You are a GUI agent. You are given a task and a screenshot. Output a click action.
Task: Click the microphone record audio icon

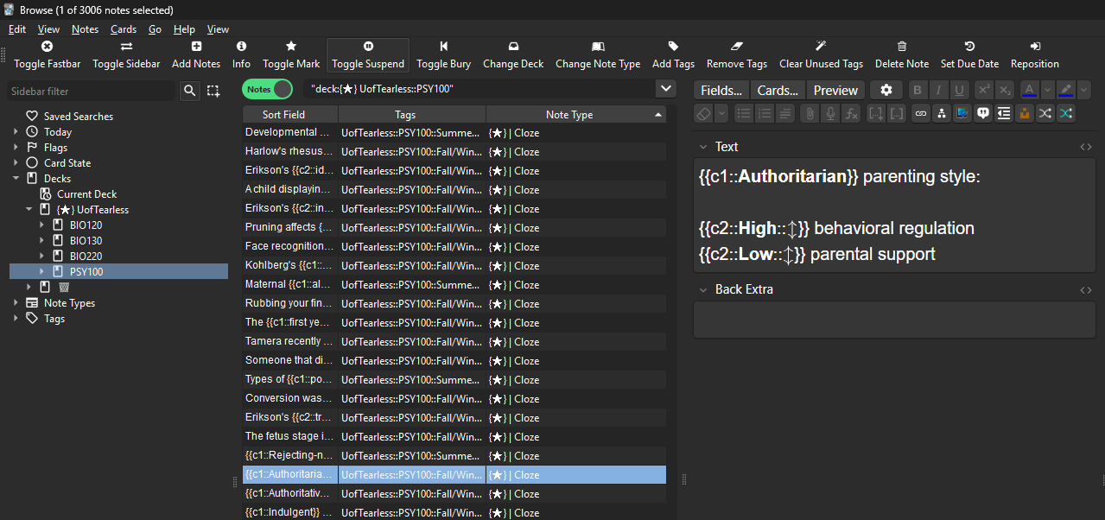click(830, 113)
